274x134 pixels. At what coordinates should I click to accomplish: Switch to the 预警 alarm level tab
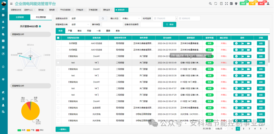click(89, 31)
